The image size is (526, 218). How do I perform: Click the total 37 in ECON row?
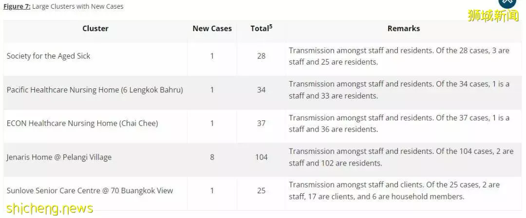[262, 123]
